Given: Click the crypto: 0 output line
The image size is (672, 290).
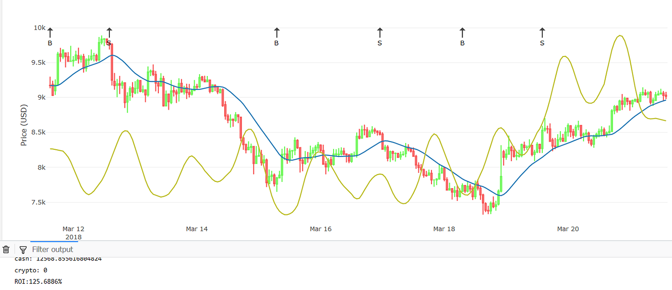Looking at the screenshot, I should pos(31,270).
